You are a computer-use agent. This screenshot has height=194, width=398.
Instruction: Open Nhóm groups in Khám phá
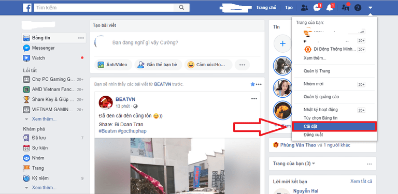pyautogui.click(x=38, y=158)
